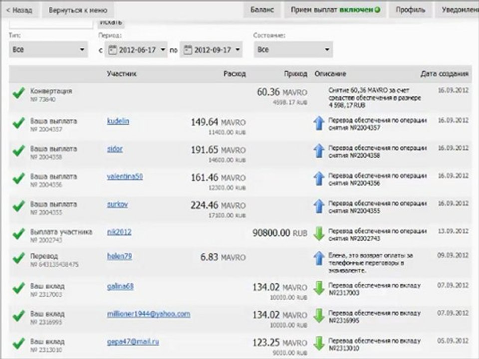The width and height of the screenshot is (479, 359).
Task: Click the green checkmark in the nik2012 row
Action: click(x=18, y=234)
